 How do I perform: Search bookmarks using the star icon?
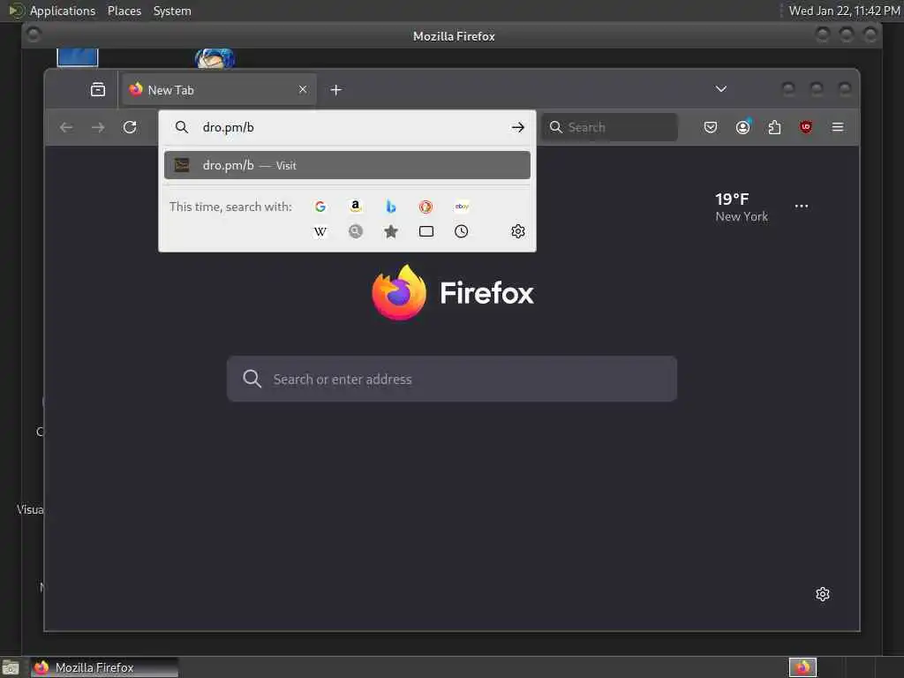coord(391,231)
